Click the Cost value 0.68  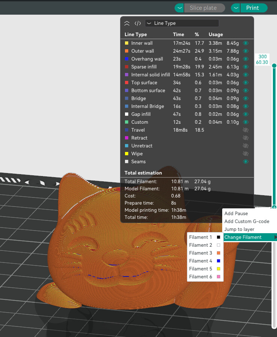(x=176, y=196)
